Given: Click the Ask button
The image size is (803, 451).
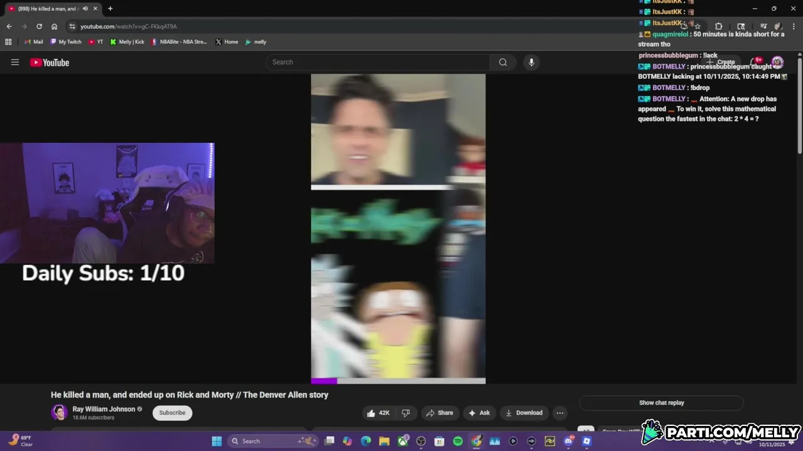Looking at the screenshot, I should coord(479,413).
